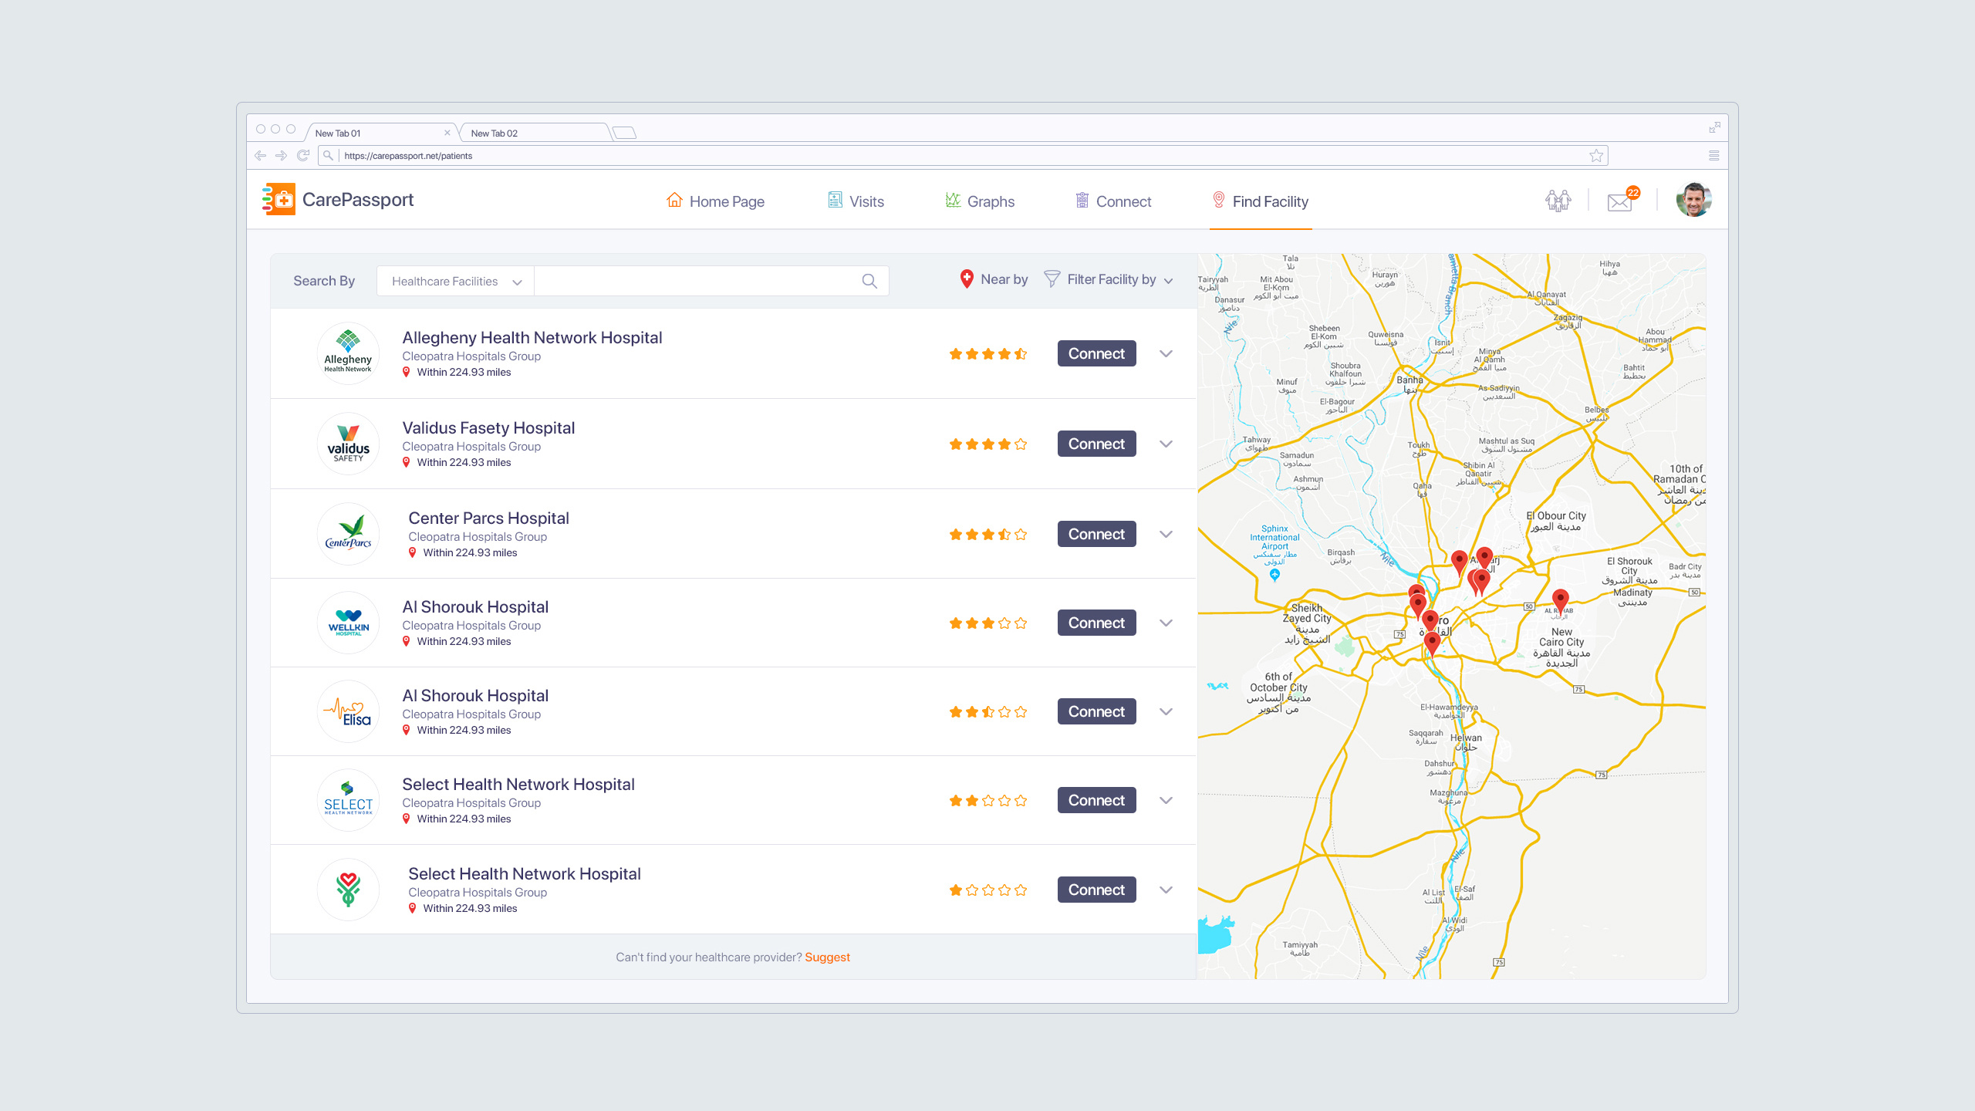Expand the last Select Health Network Hospital row
This screenshot has height=1111, width=1975.
pos(1166,890)
